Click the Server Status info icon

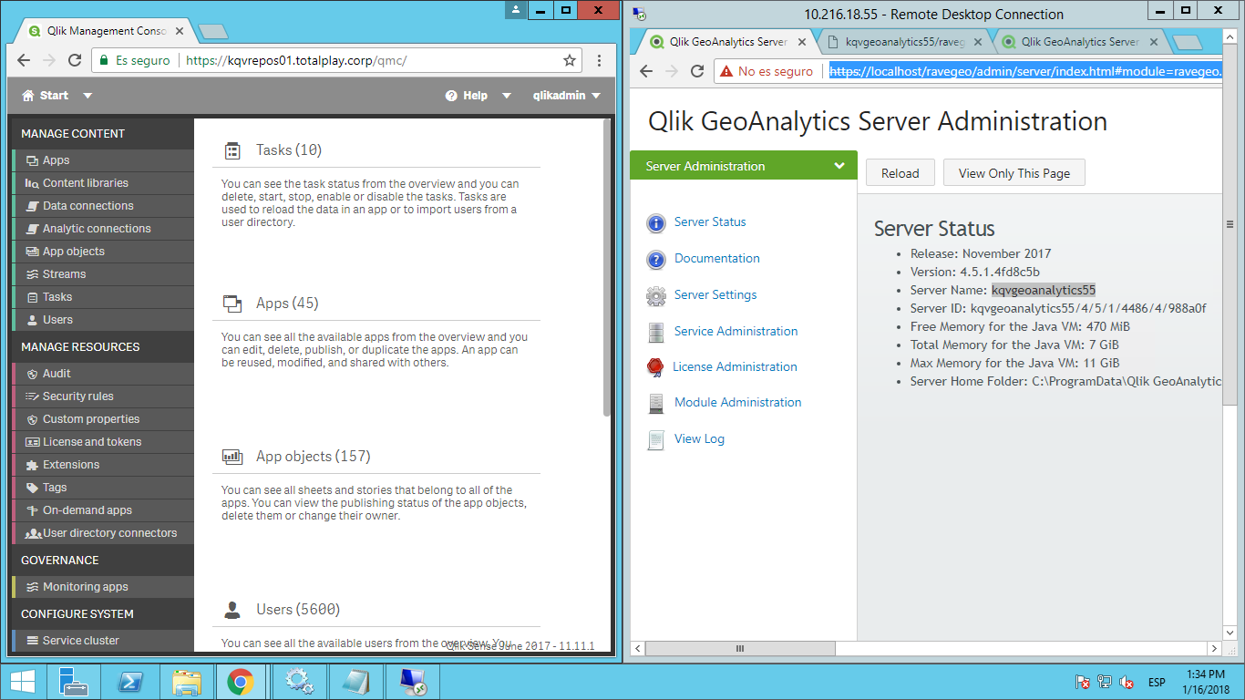[x=656, y=223]
